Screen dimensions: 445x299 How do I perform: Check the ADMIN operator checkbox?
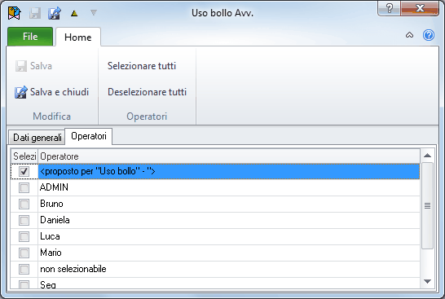24,187
